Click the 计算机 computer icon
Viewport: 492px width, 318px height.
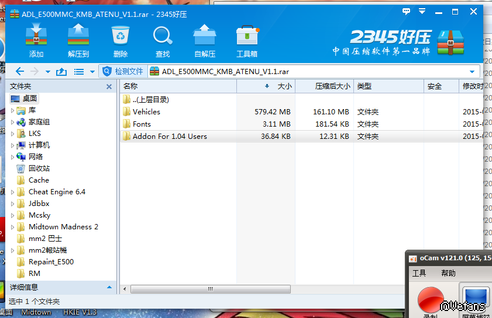pos(21,145)
